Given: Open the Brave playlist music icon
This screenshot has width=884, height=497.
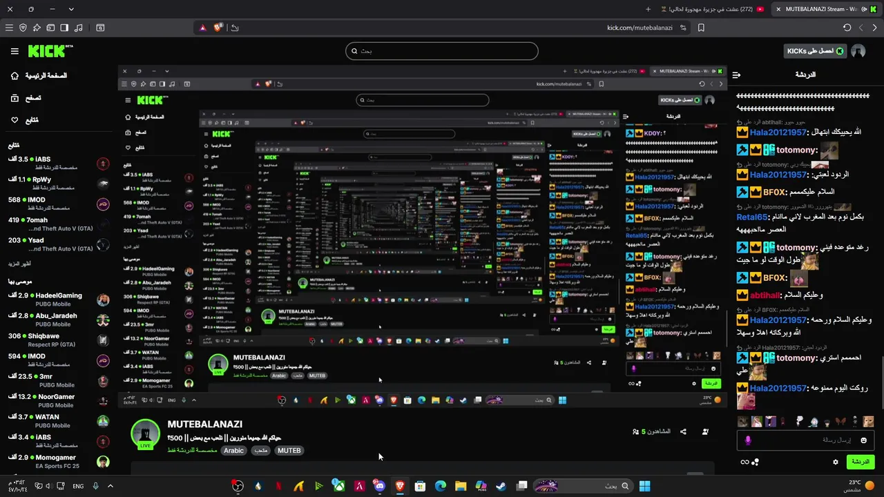Looking at the screenshot, I should click(78, 28).
